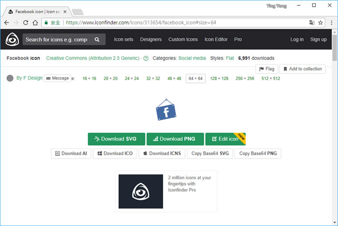Screen dimensions: 338x226
Task: Click the search magnifier icon
Action: click(x=97, y=40)
